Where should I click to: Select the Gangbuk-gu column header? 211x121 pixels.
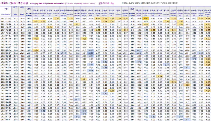coord(36,11)
